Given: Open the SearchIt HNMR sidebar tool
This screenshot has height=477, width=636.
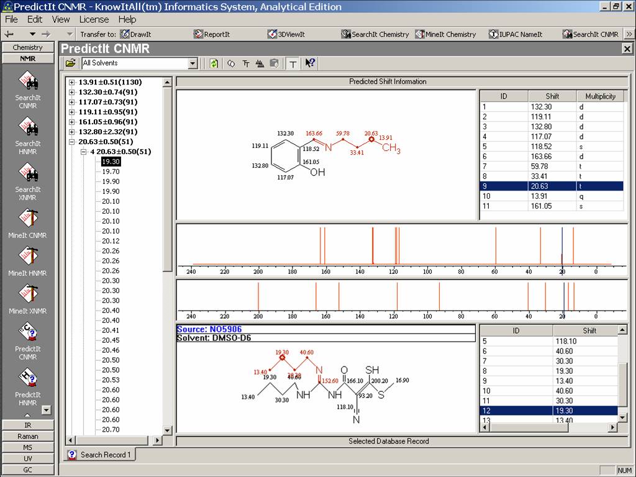Looking at the screenshot, I should (x=27, y=135).
